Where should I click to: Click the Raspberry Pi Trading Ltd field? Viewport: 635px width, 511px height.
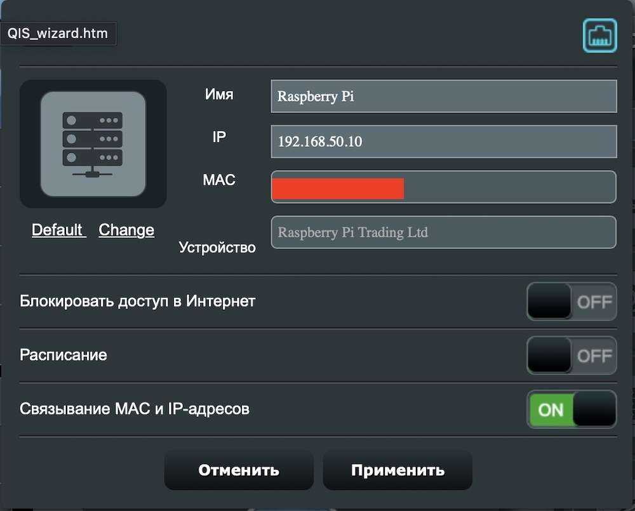tap(444, 232)
